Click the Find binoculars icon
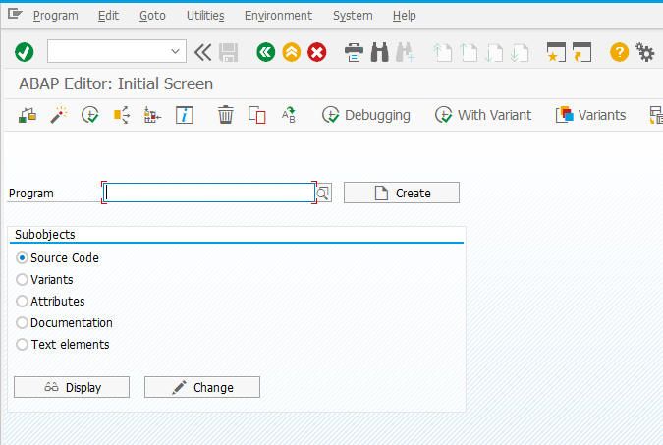This screenshot has width=663, height=445. (379, 52)
